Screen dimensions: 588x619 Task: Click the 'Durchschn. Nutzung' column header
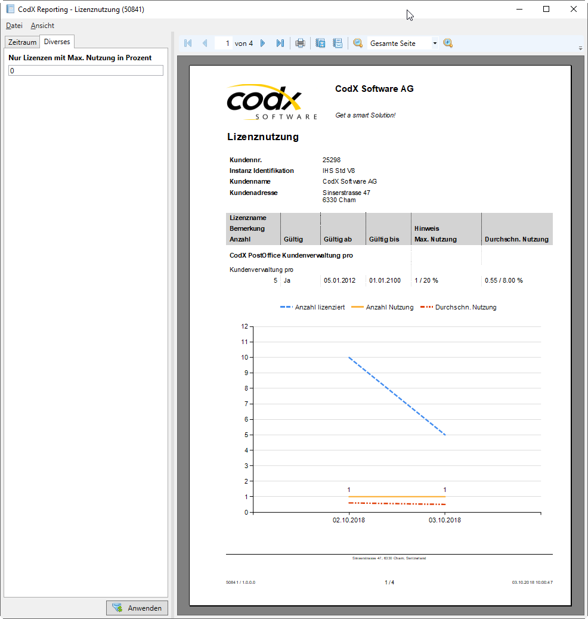pyautogui.click(x=516, y=239)
